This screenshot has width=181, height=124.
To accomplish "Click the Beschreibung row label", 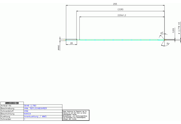I will click(x=7, y=108).
